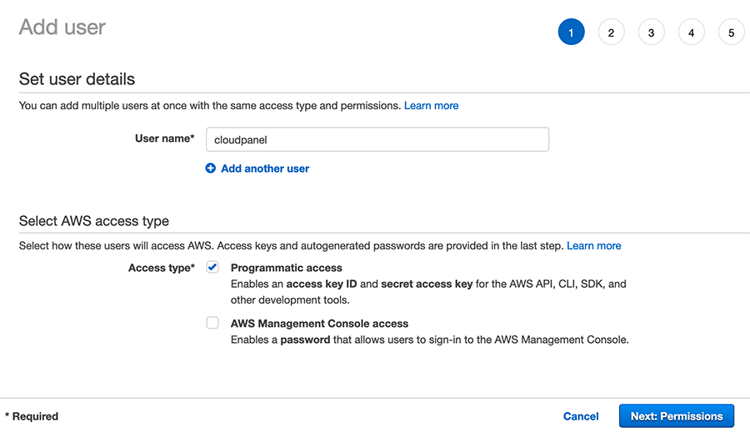
Task: Click the Programmatic access label text
Action: tap(287, 268)
